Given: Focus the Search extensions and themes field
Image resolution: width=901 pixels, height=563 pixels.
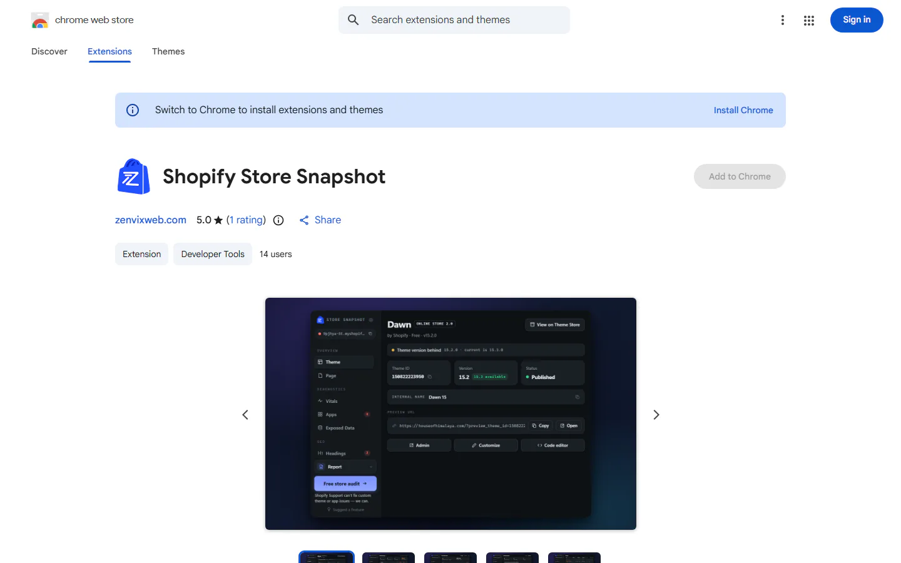Looking at the screenshot, I should click(454, 20).
